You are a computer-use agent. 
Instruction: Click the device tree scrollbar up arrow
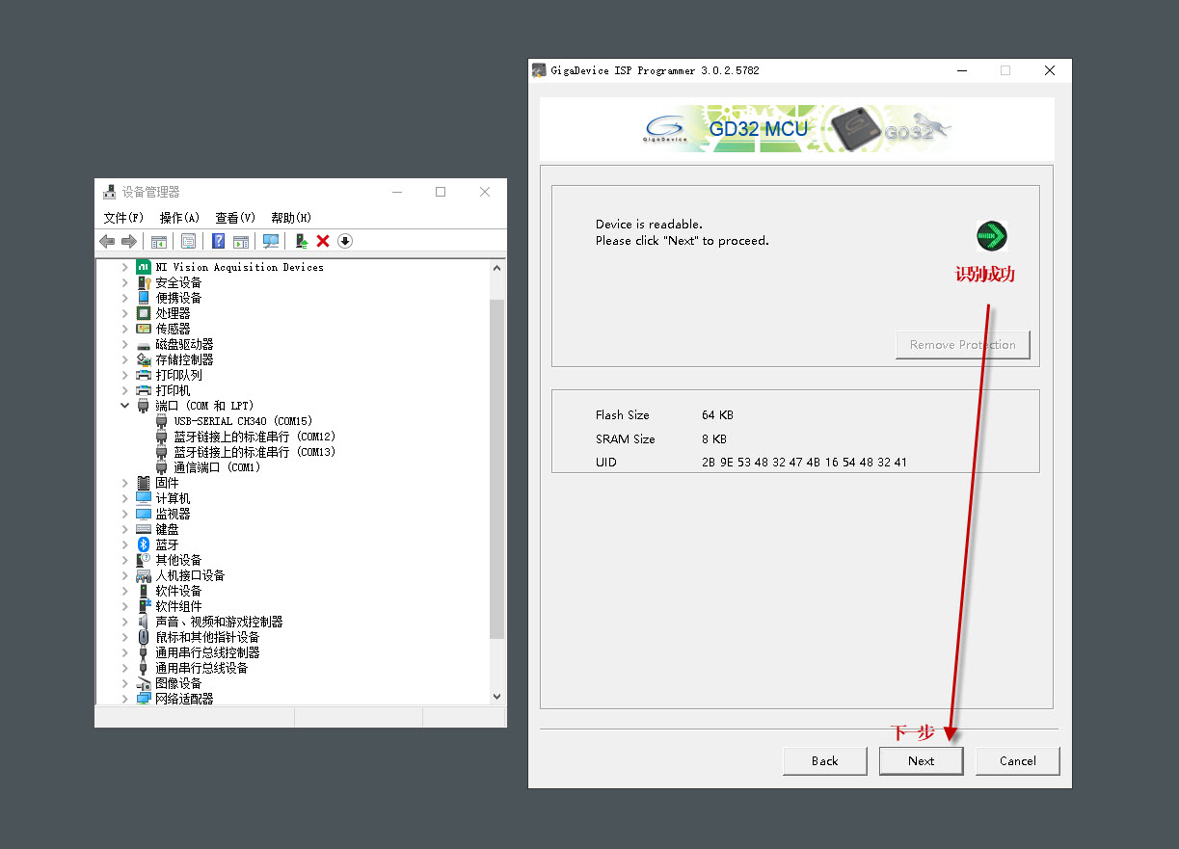(x=497, y=268)
